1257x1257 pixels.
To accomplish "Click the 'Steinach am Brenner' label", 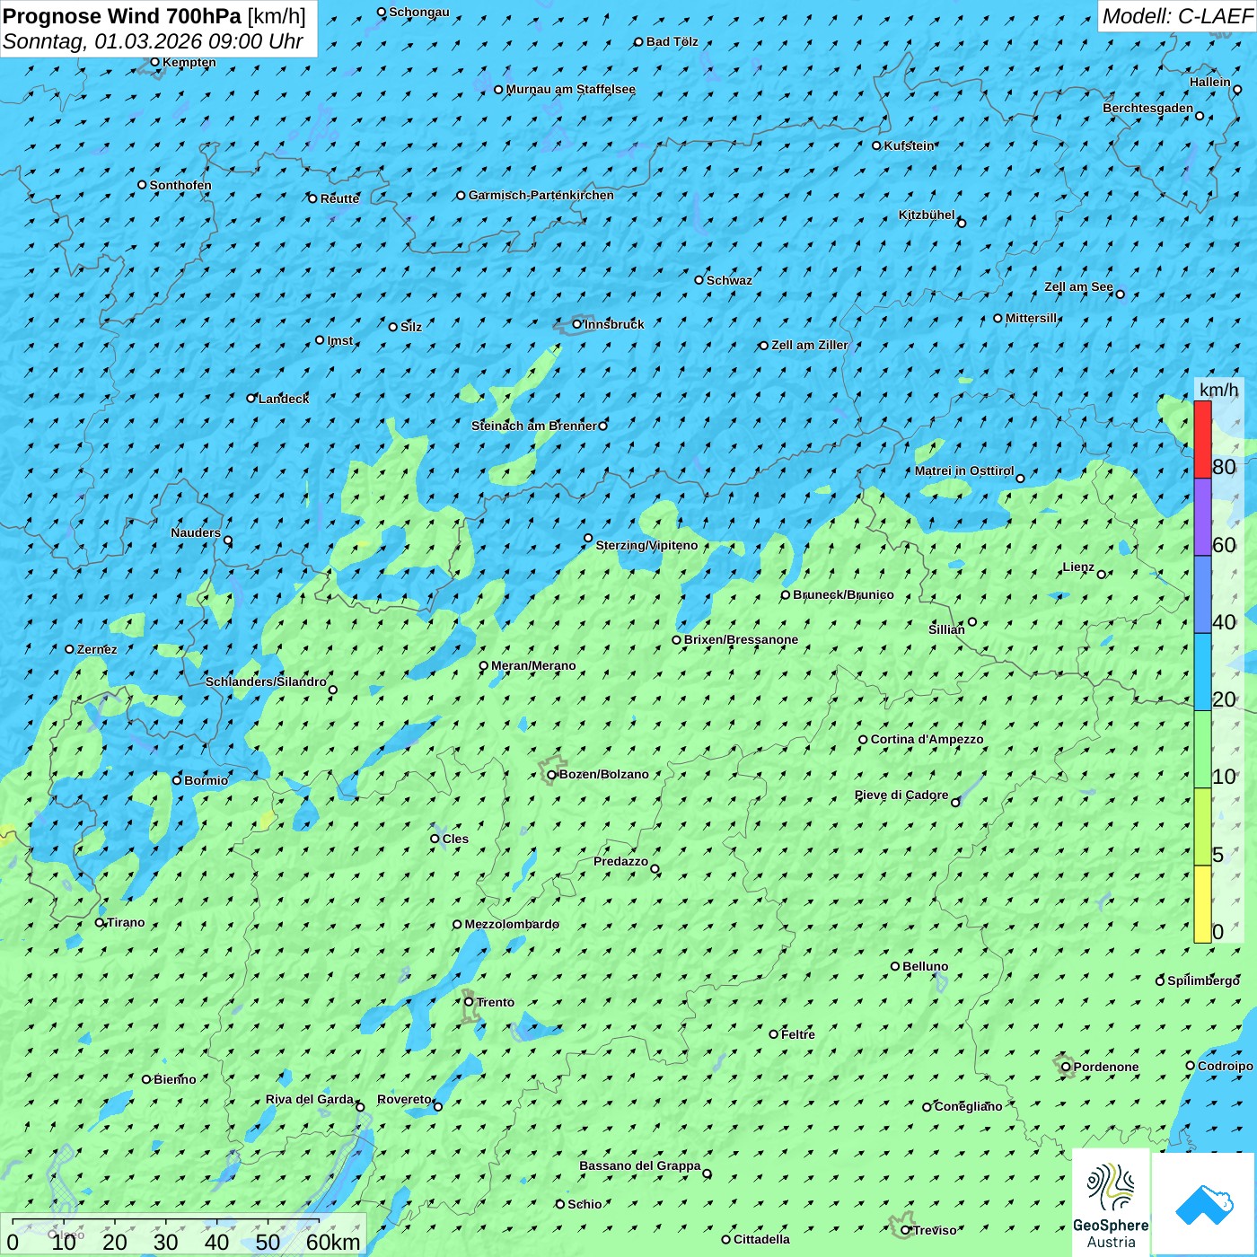I will (x=533, y=426).
